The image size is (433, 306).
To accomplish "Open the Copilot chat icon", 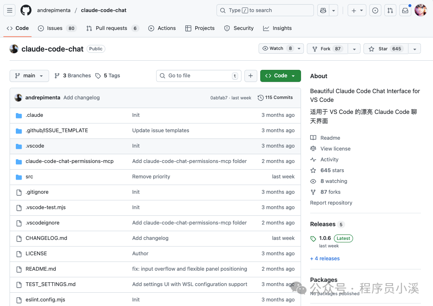I will (323, 10).
